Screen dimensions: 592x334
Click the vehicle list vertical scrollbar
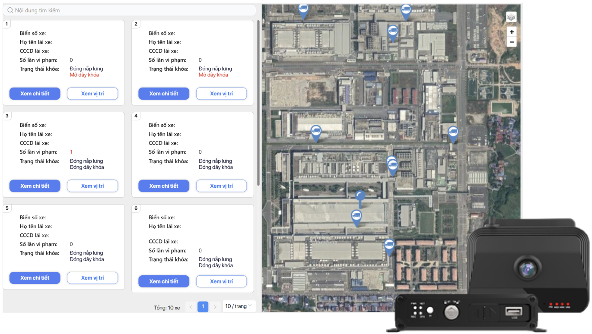pyautogui.click(x=258, y=104)
